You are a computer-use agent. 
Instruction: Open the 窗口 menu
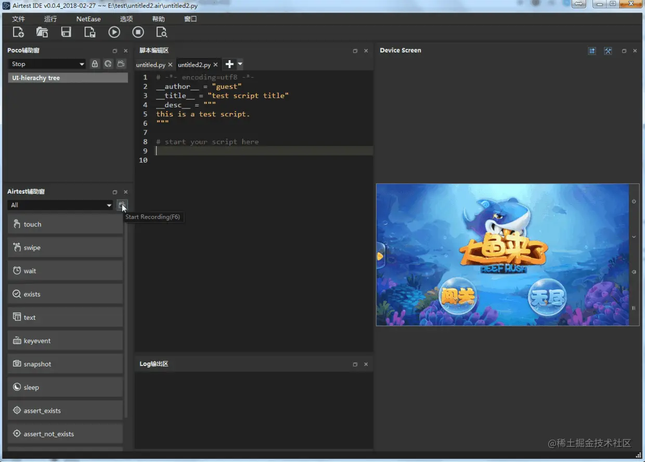190,19
